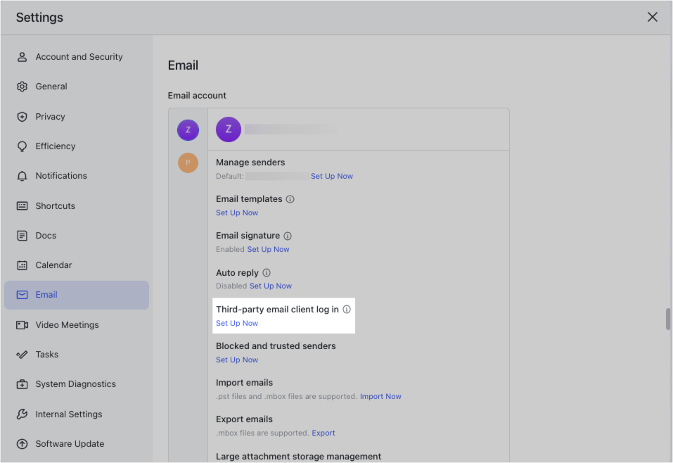Click the Notifications bell icon

tap(22, 175)
